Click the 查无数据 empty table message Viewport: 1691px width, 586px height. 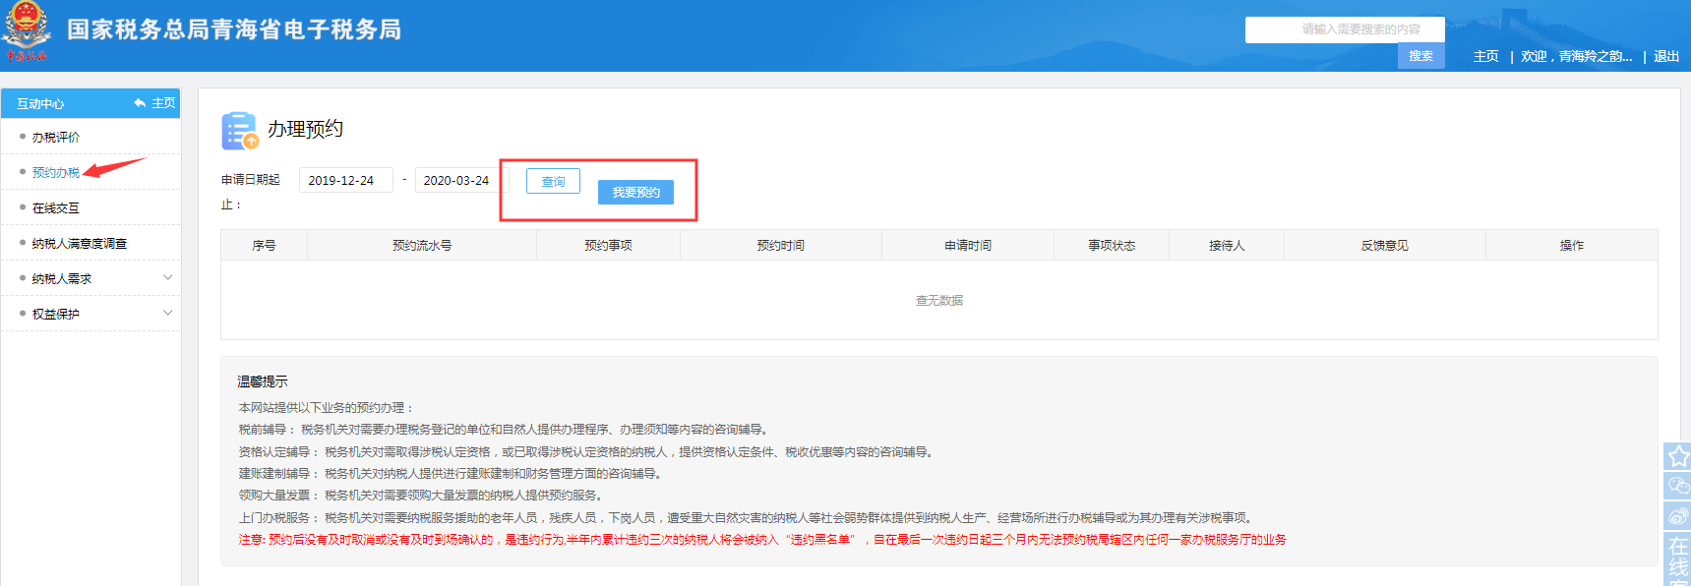pyautogui.click(x=939, y=301)
